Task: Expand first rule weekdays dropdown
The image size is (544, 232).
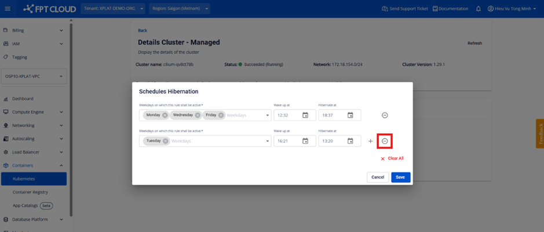Action: pos(268,115)
